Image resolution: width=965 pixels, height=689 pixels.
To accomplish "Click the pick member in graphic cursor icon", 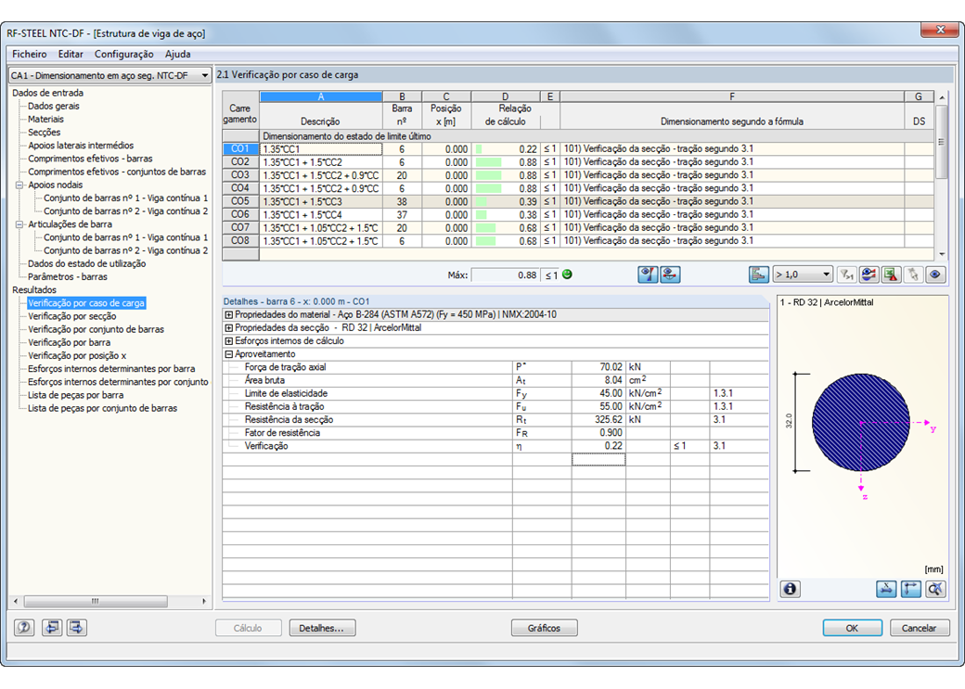I will (913, 275).
